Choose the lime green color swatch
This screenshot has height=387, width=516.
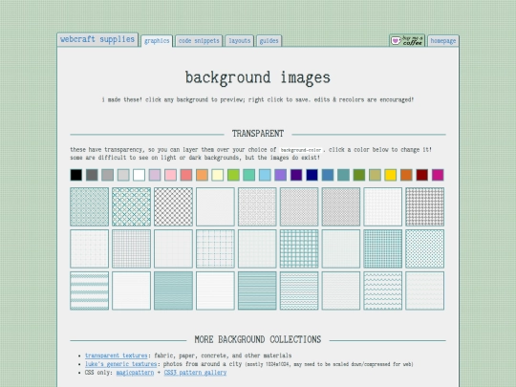pos(233,175)
